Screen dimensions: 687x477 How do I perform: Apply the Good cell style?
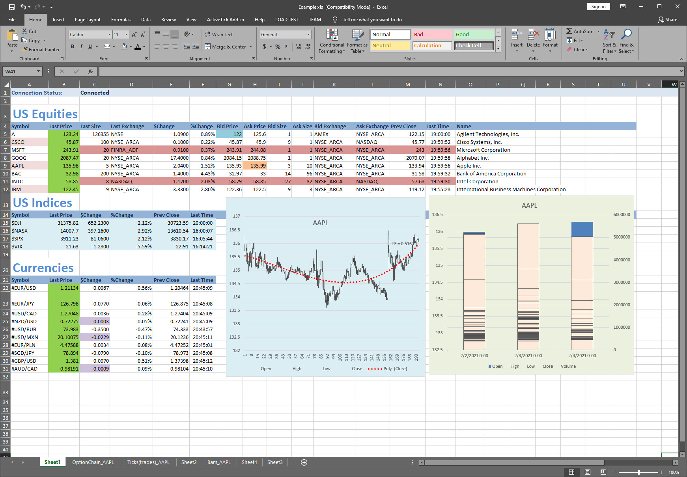[x=474, y=35]
